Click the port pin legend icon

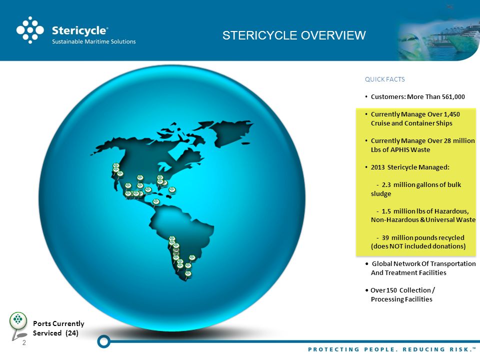18,325
